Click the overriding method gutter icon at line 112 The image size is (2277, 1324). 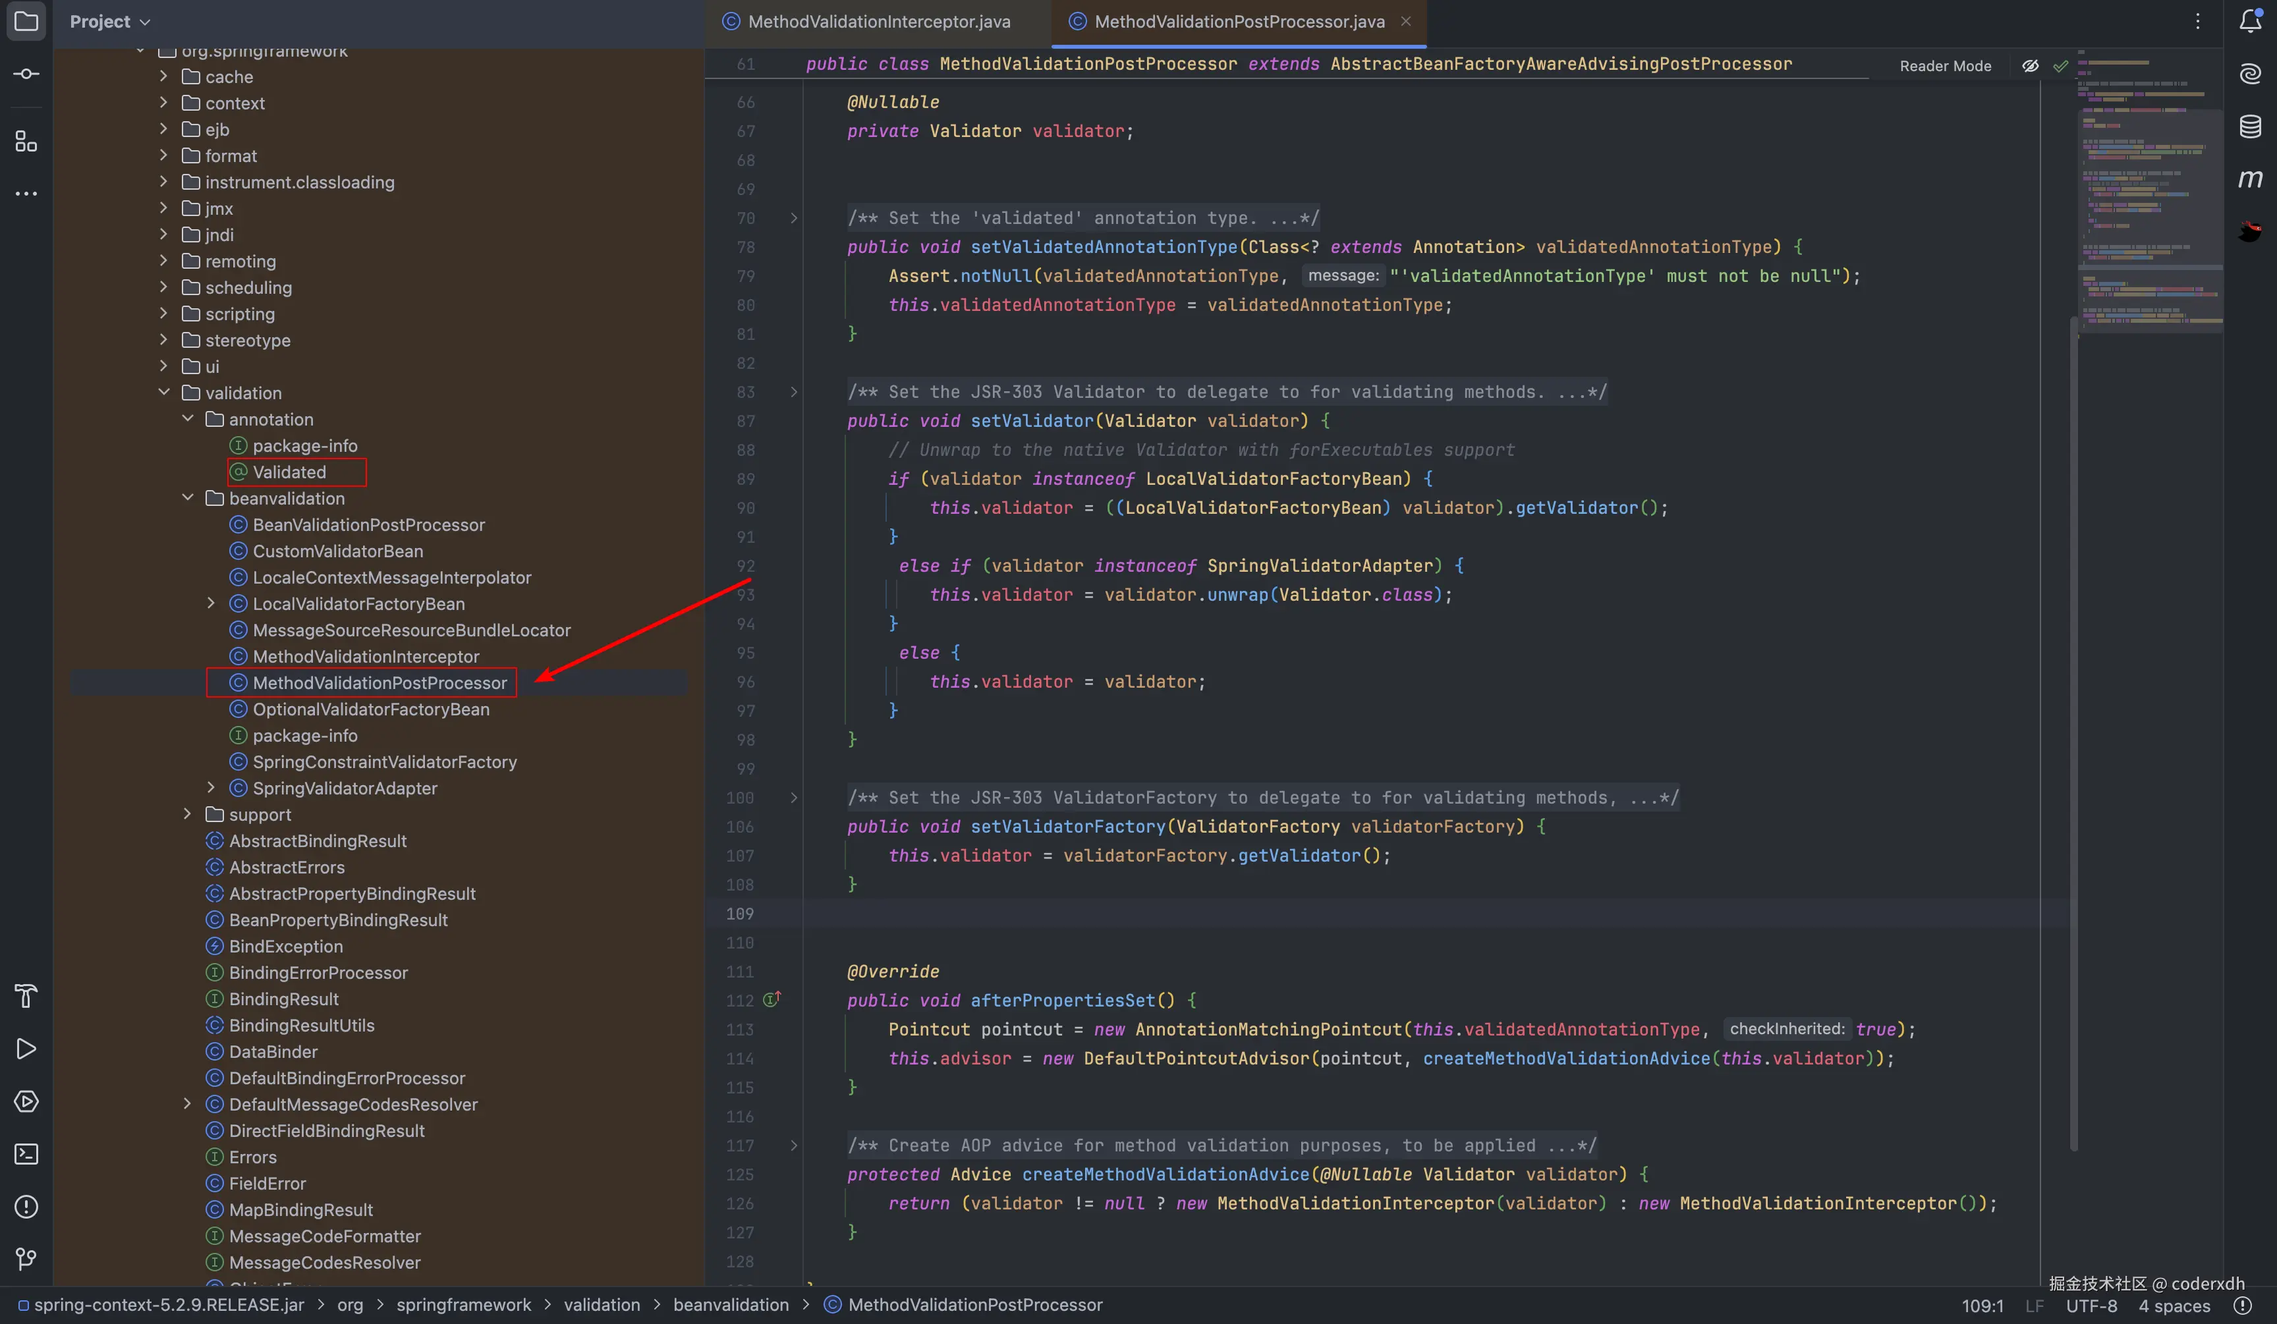click(x=772, y=1000)
